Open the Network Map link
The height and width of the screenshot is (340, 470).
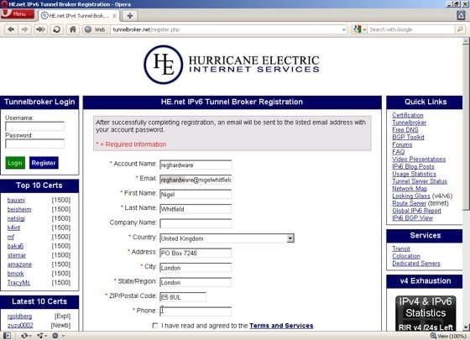(410, 189)
